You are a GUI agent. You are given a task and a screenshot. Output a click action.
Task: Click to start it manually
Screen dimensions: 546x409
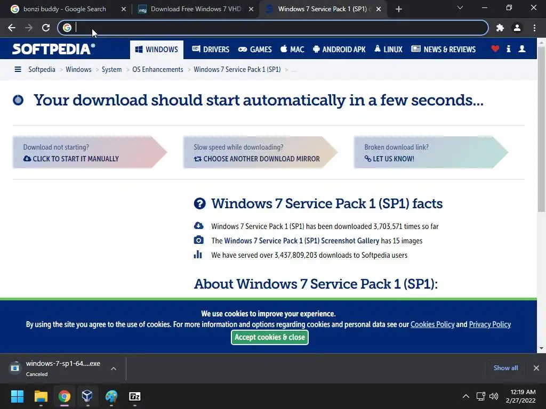tap(71, 159)
